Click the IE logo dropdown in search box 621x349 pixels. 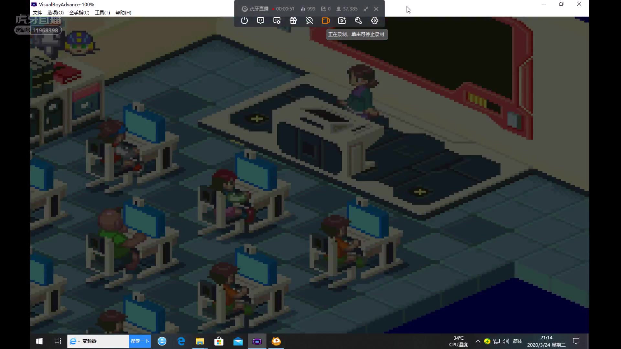[74, 341]
